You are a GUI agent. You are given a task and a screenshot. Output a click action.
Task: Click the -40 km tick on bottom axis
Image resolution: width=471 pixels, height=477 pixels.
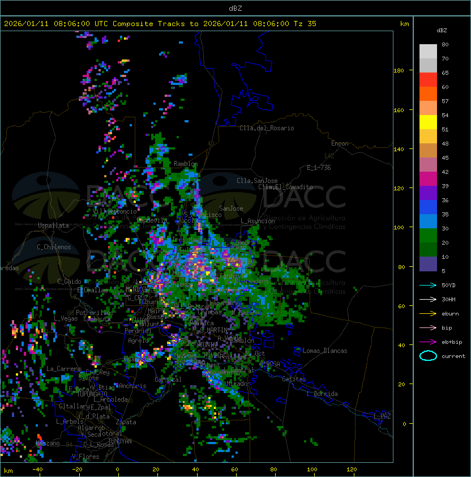pos(37,470)
